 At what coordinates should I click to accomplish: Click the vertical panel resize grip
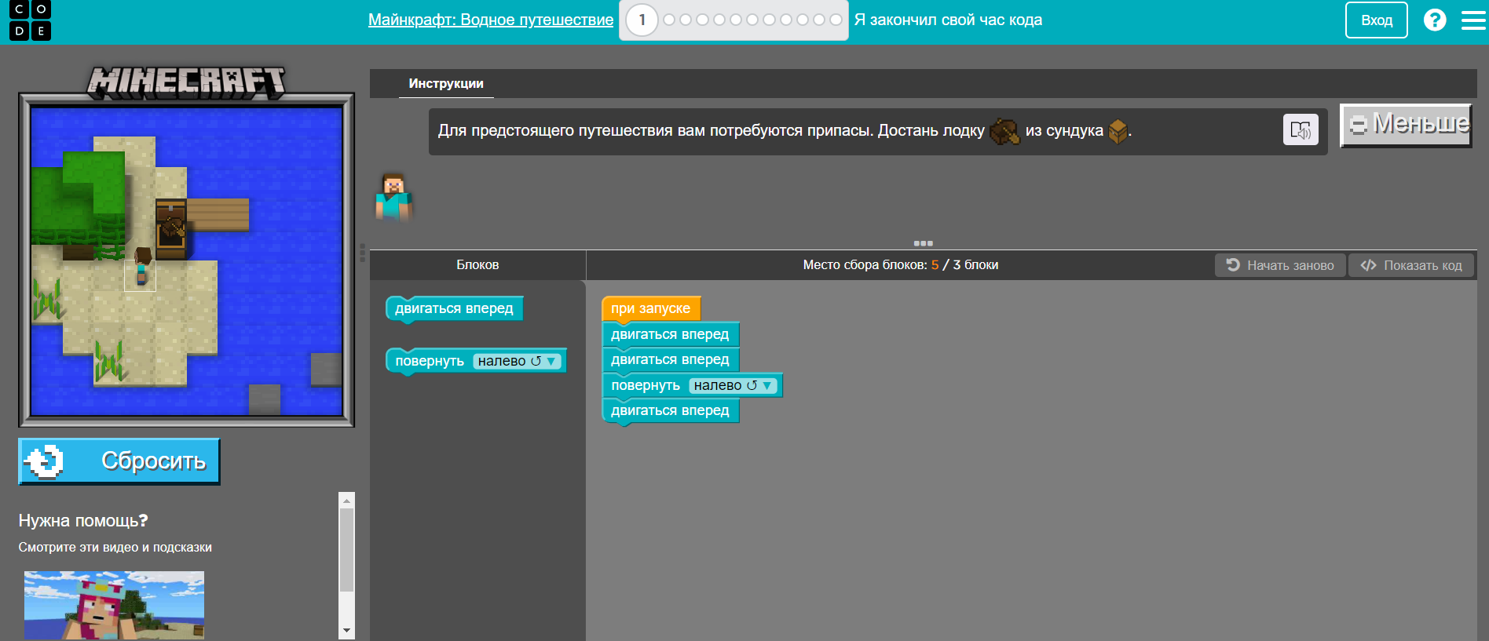click(362, 253)
